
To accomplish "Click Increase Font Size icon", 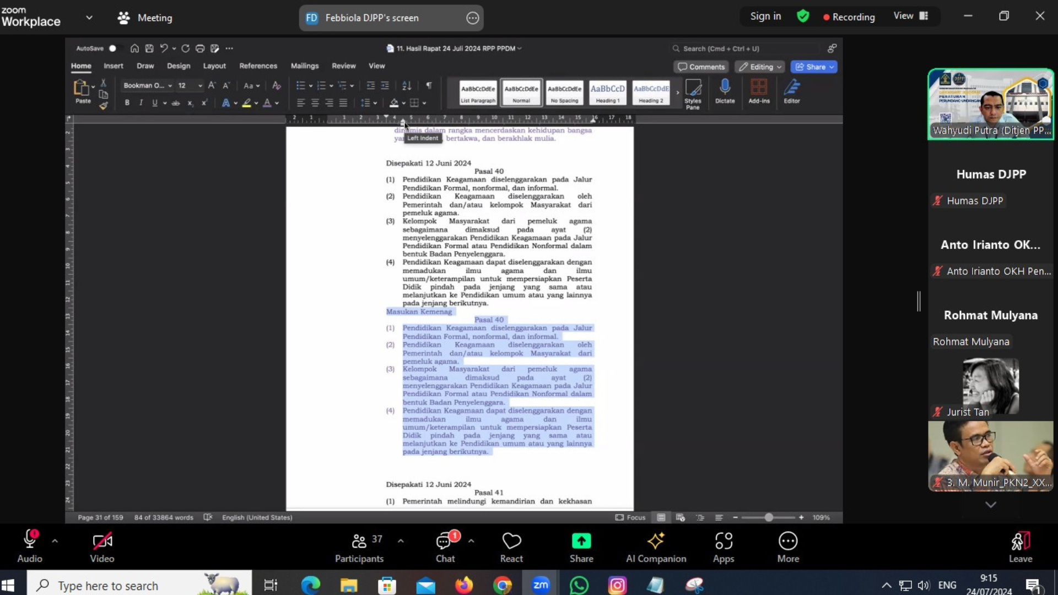I will pos(212,86).
